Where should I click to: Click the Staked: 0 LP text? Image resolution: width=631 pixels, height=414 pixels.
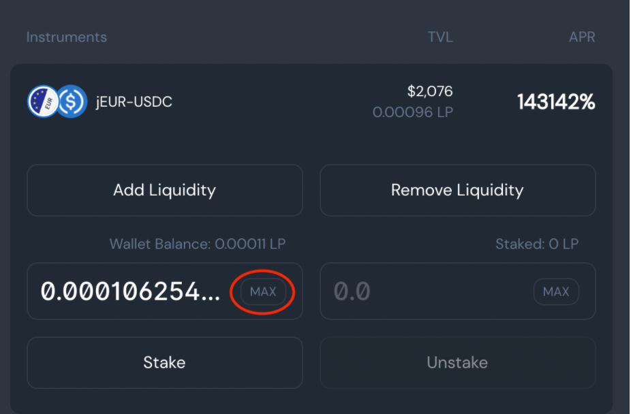(537, 244)
